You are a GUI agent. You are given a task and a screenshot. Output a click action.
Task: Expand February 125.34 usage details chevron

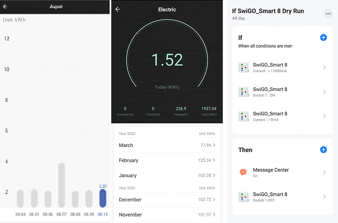214,160
